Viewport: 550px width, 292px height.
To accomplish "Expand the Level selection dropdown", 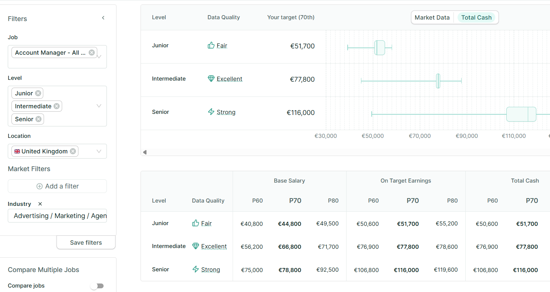I will (x=99, y=106).
